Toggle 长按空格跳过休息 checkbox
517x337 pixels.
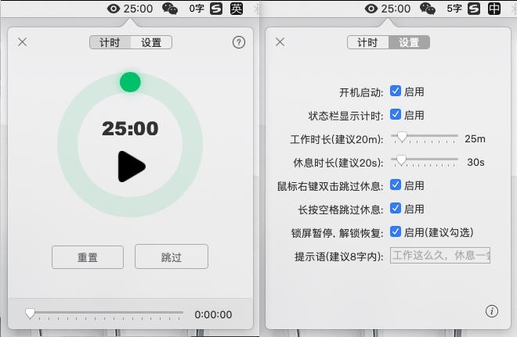pyautogui.click(x=396, y=208)
